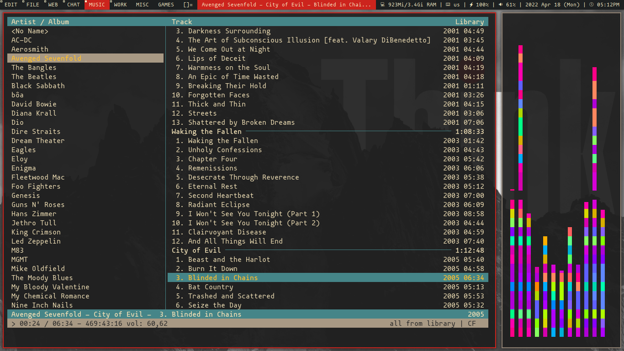Click the keyboard layout icon next to 'us'

pos(448,5)
